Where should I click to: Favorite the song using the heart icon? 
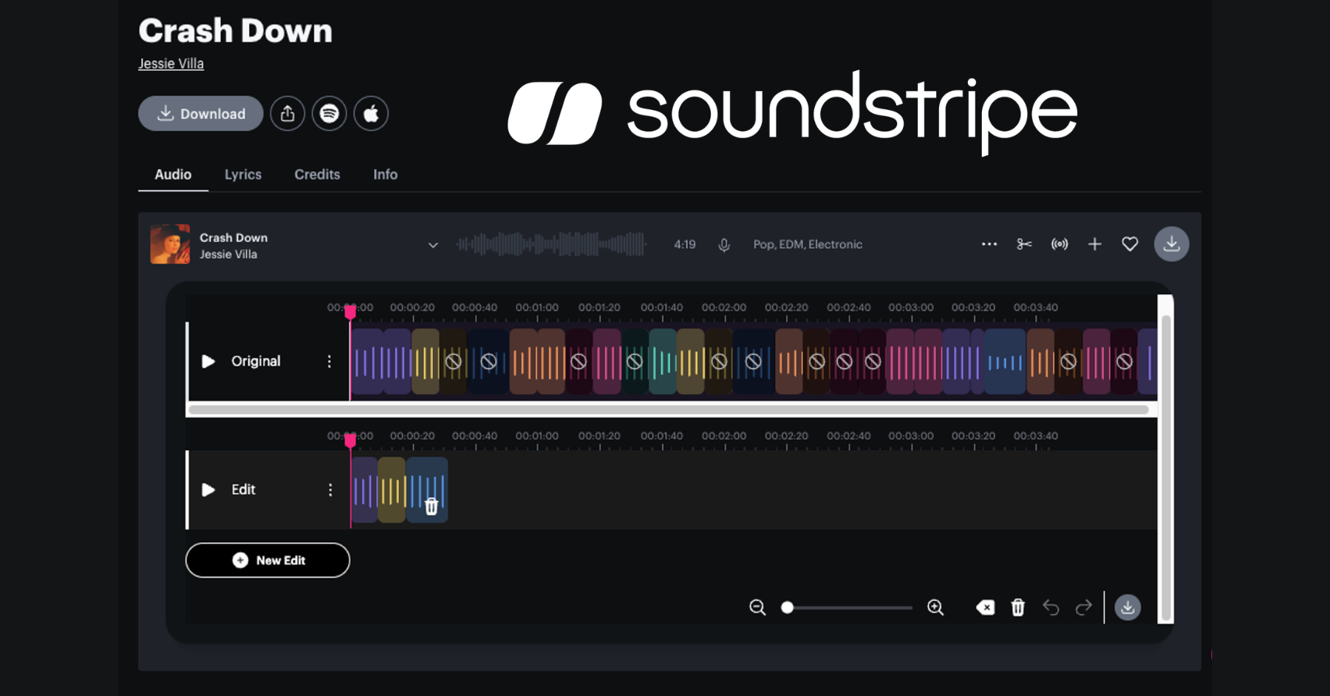pyautogui.click(x=1130, y=244)
